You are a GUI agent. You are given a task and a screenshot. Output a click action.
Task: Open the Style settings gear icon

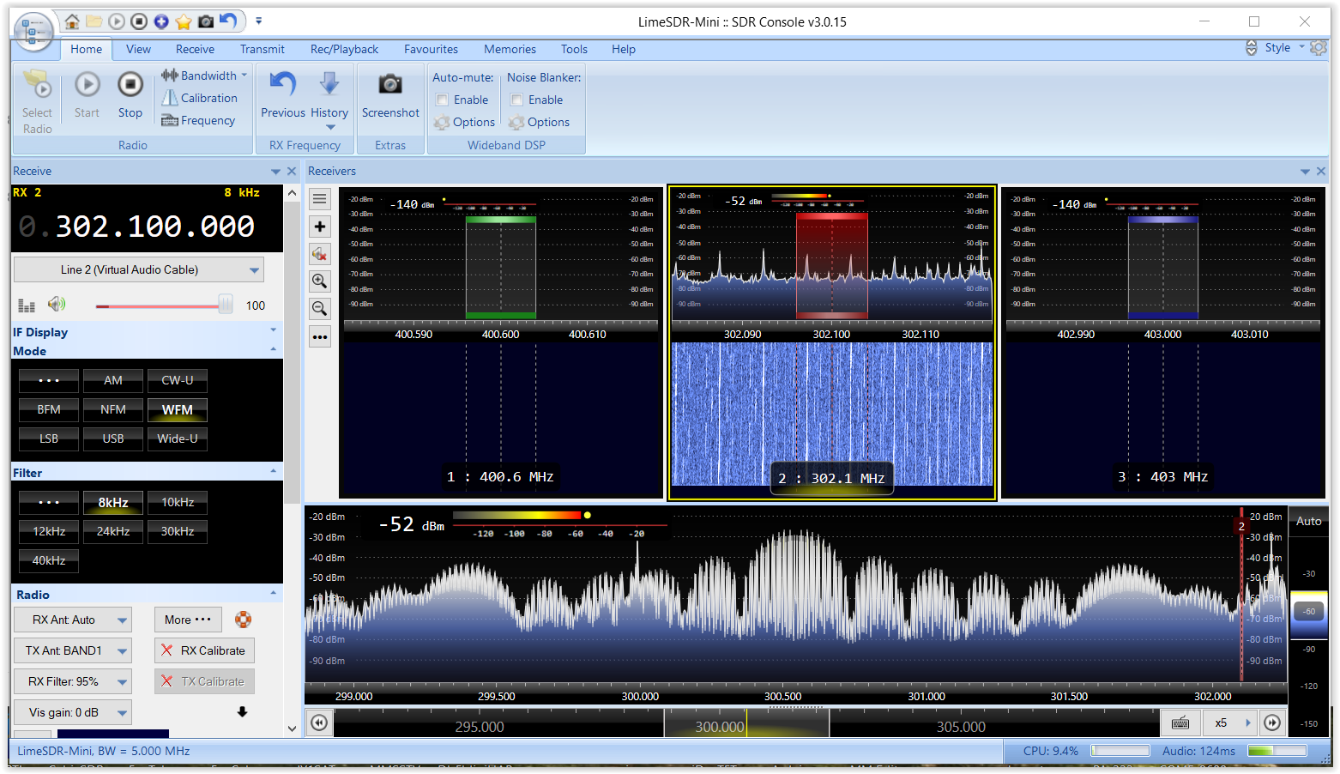tap(1320, 48)
